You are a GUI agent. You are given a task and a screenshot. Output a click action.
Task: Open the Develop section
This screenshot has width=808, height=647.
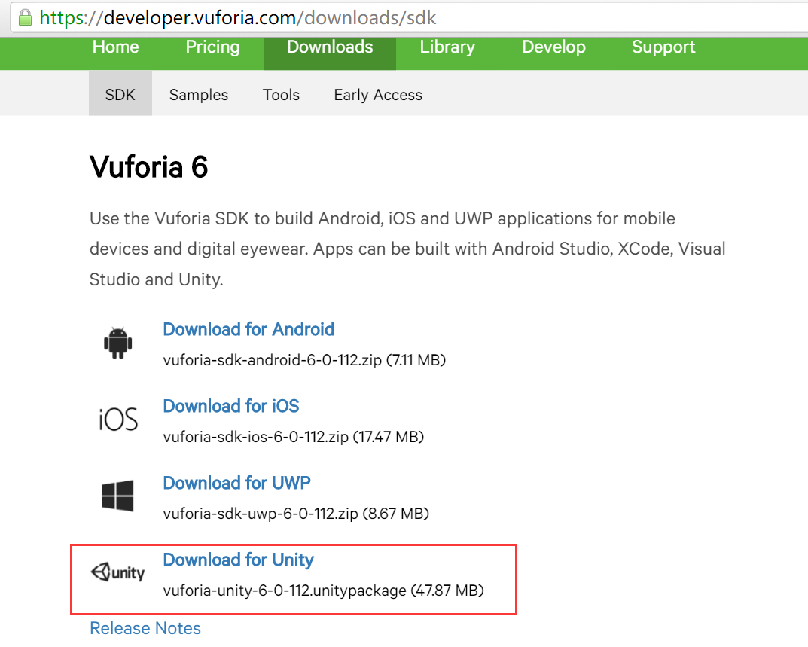coord(553,47)
